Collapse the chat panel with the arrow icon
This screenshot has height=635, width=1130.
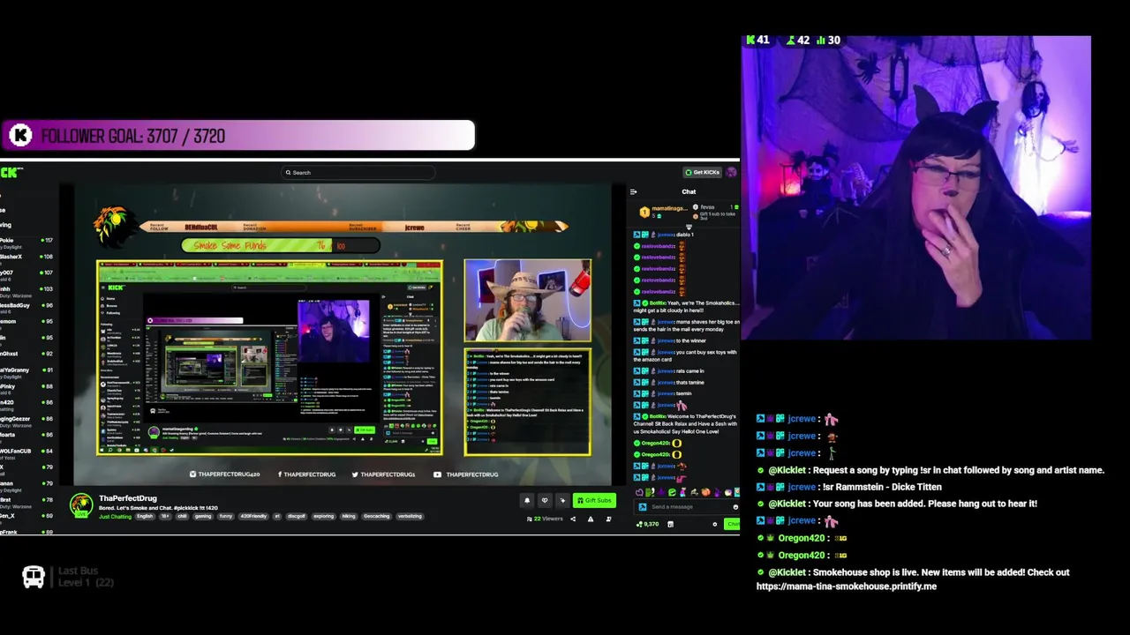(633, 191)
